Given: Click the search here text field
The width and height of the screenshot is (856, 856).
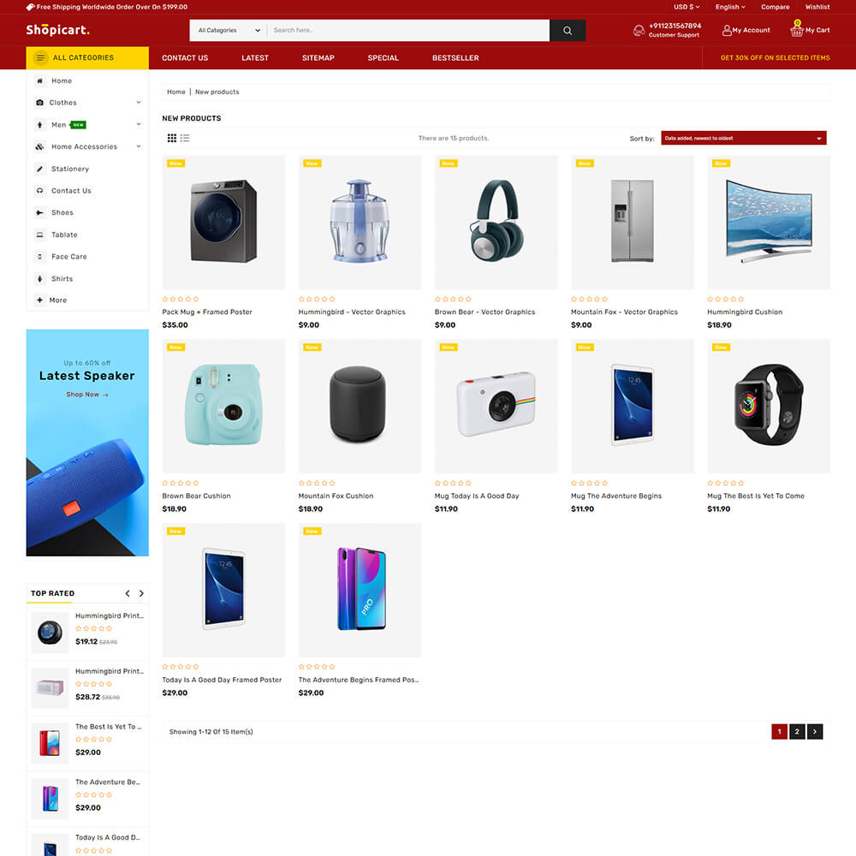Looking at the screenshot, I should (408, 31).
